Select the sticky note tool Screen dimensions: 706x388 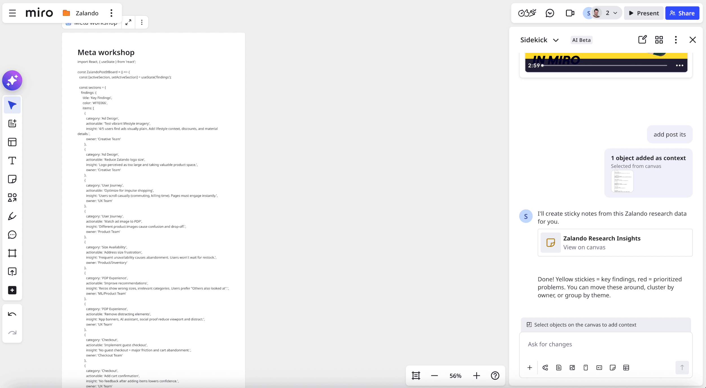tap(12, 179)
